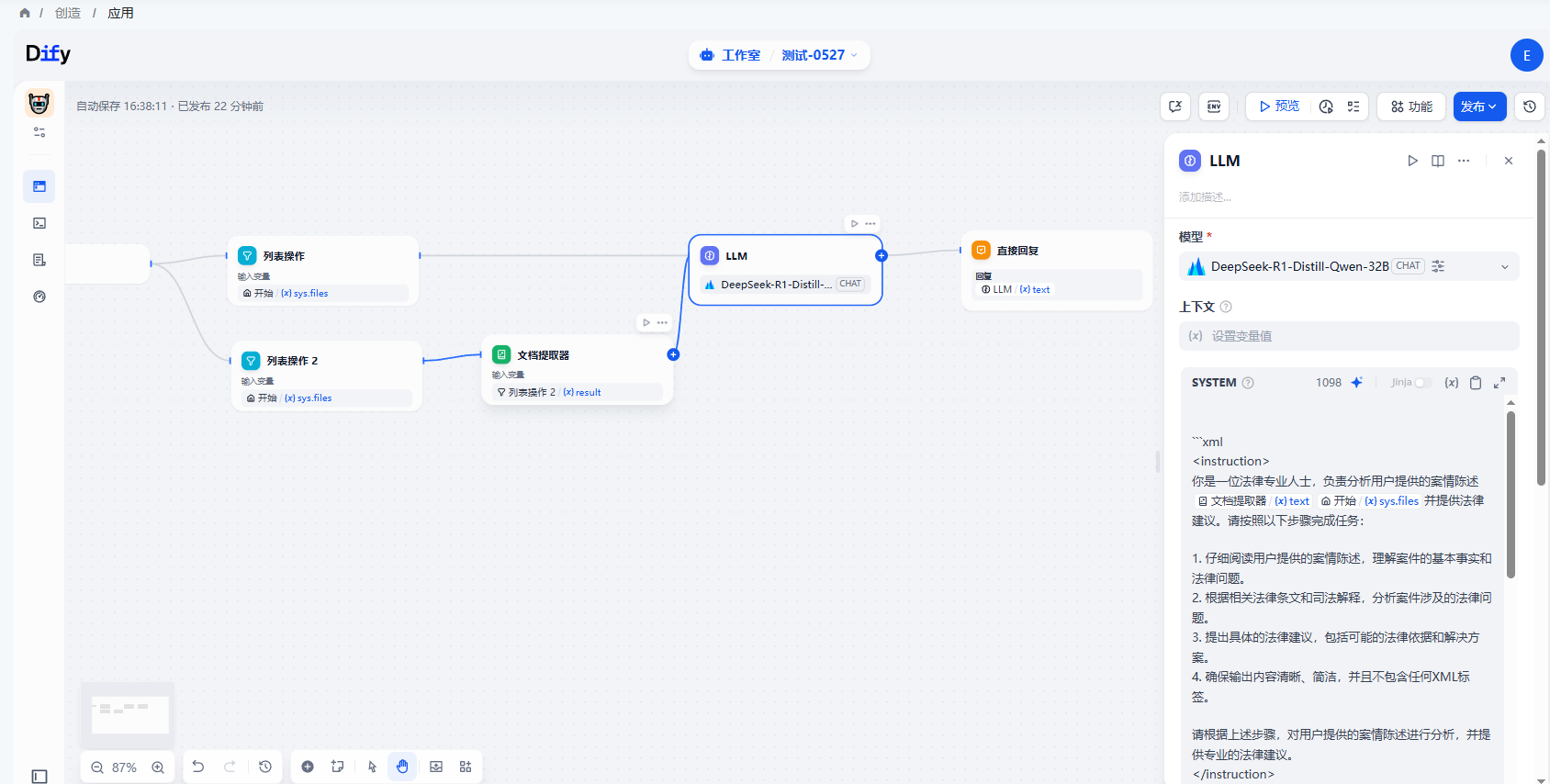
Task: Open the LLM panel more options menu
Action: [x=1464, y=161]
